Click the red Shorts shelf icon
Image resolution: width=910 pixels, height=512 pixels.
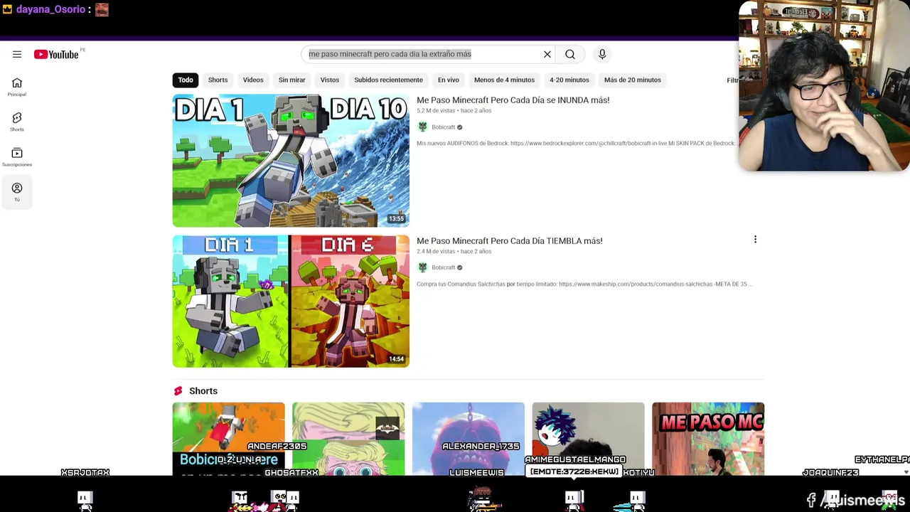click(x=178, y=391)
